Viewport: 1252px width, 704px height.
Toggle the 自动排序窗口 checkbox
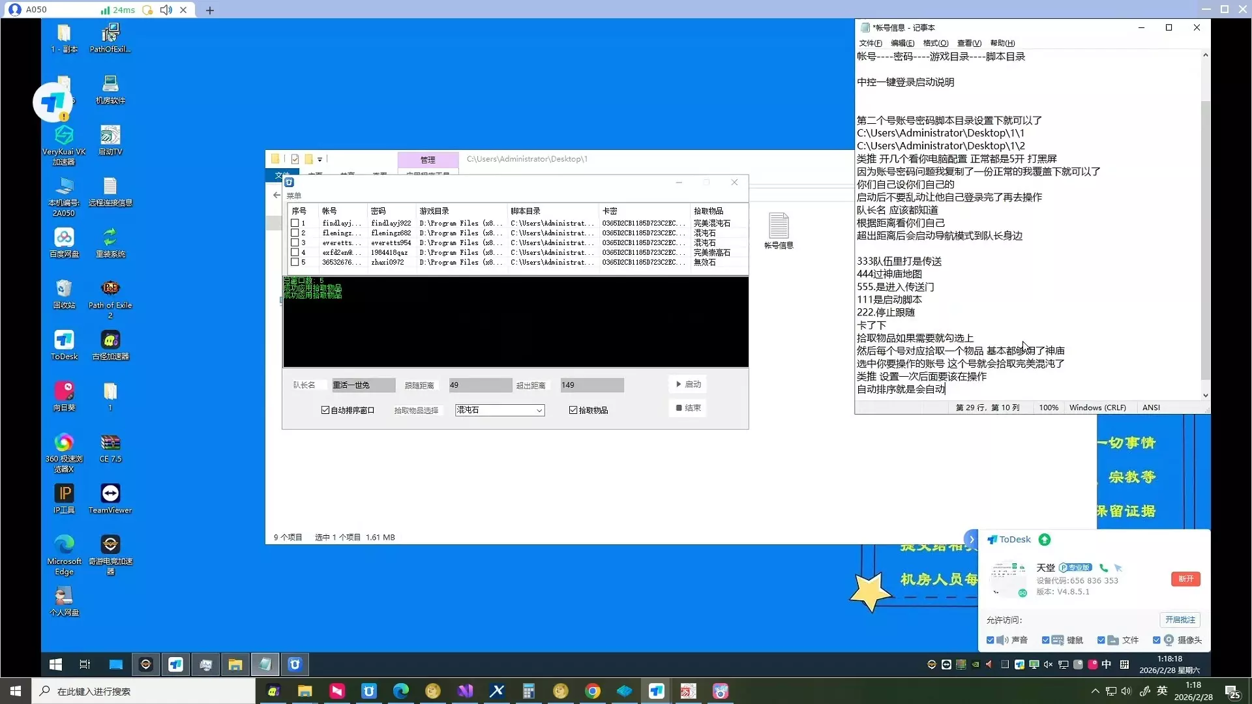pos(325,410)
